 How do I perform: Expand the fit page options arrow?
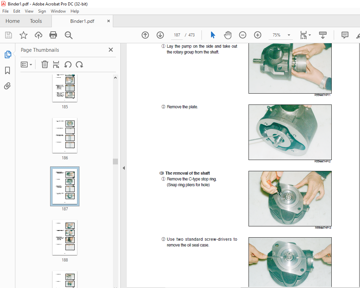click(310, 35)
